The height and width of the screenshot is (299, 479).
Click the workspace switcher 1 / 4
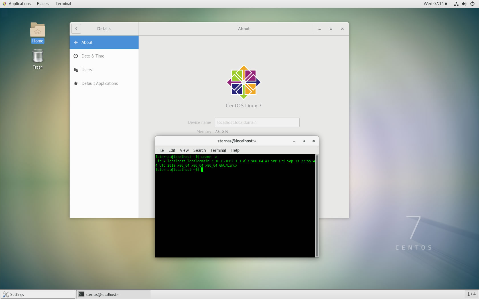pyautogui.click(x=471, y=294)
